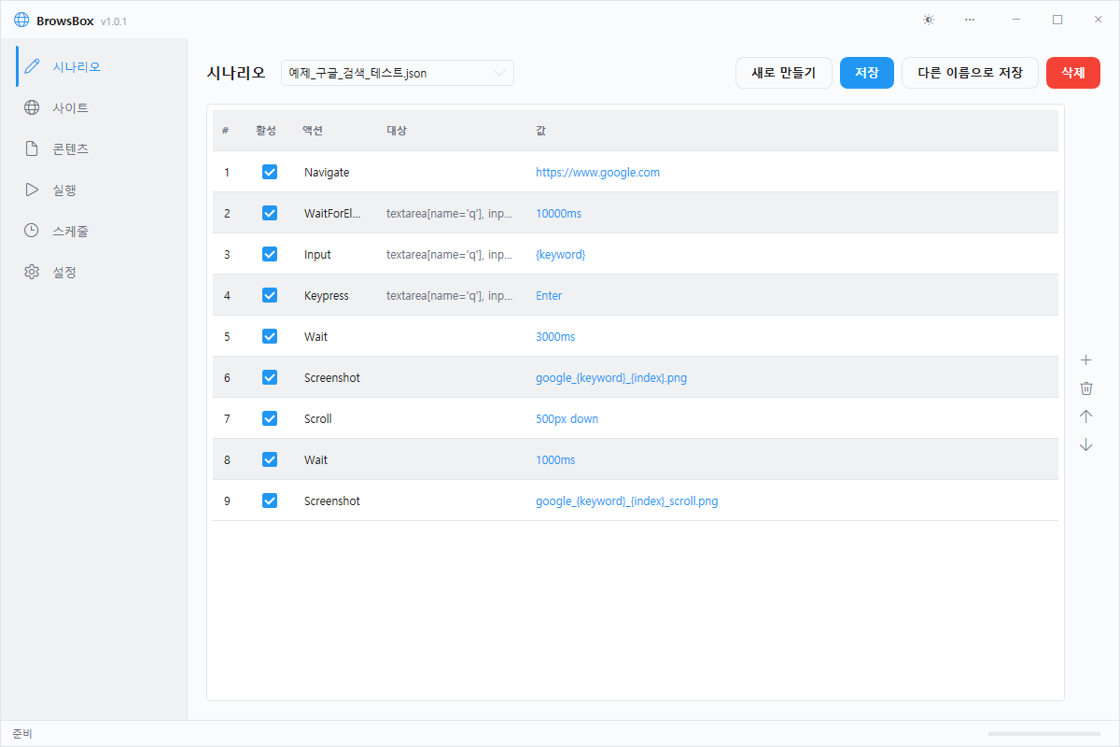Screen dimensions: 1120x747
Task: Click the 준비 status text
Action: pyautogui.click(x=22, y=734)
